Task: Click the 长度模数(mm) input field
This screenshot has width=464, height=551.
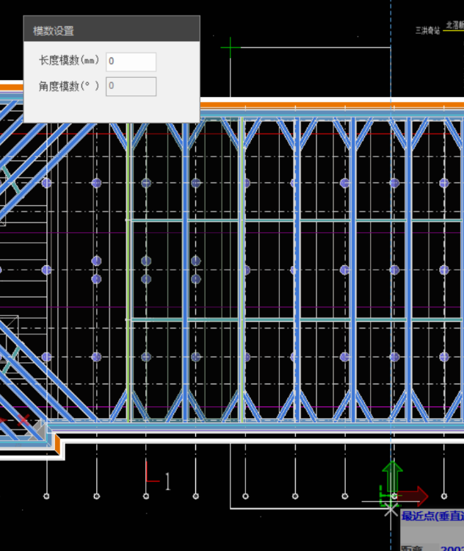Action: [x=131, y=62]
